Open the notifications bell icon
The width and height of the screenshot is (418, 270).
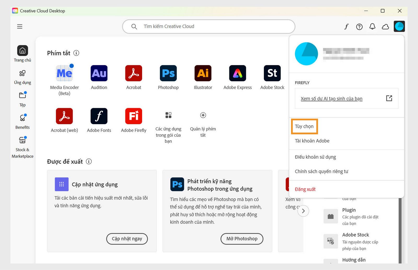[x=373, y=26]
